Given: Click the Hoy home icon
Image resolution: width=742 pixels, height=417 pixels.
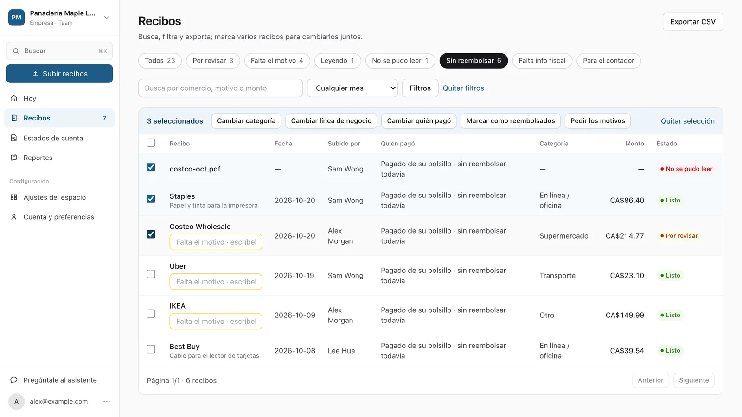Looking at the screenshot, I should [14, 98].
